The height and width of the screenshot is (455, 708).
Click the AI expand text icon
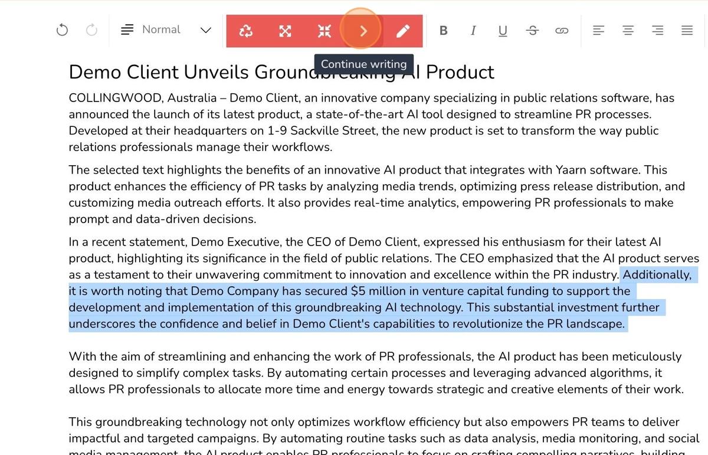pyautogui.click(x=285, y=31)
